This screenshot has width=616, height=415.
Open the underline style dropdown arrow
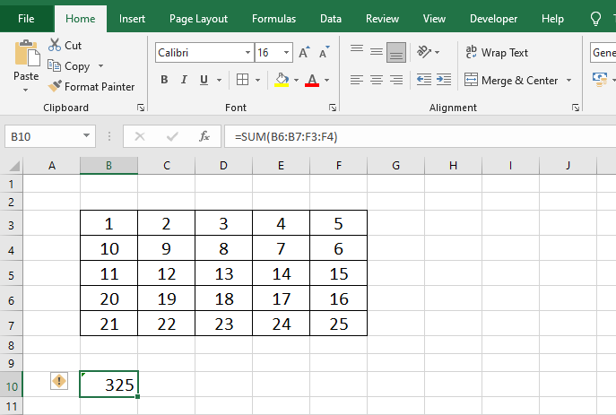click(219, 80)
